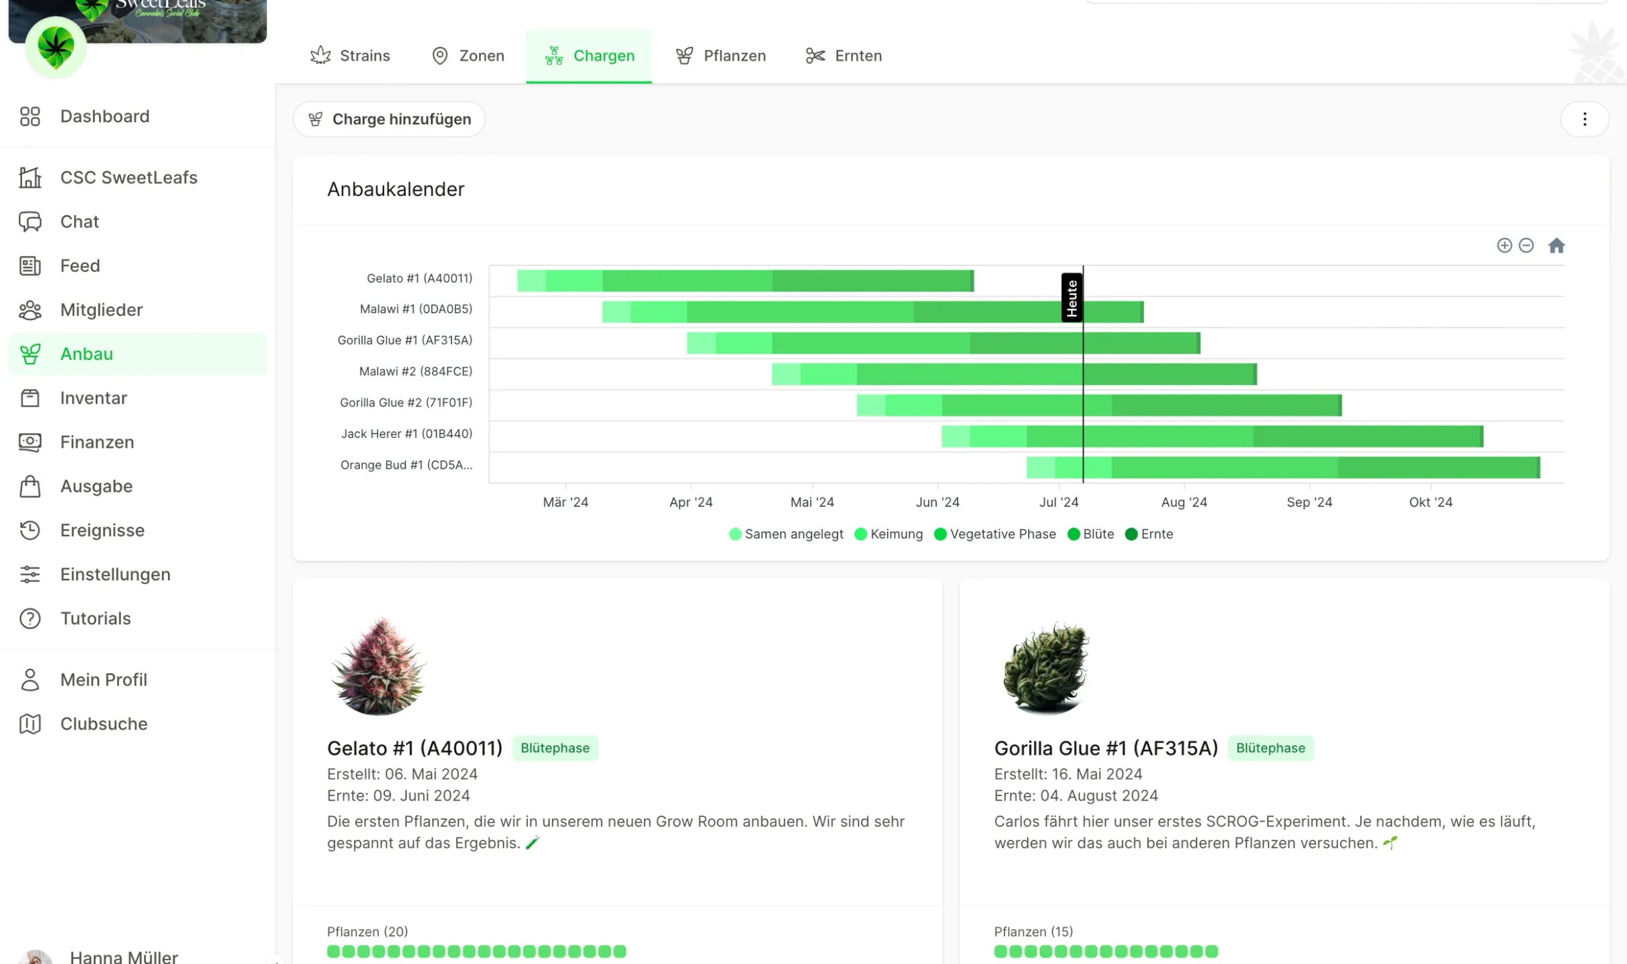Zoom into the Anbaukalender chart
Image resolution: width=1627 pixels, height=964 pixels.
pyautogui.click(x=1504, y=245)
